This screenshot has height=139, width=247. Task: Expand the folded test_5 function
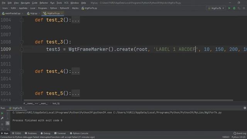22,93
